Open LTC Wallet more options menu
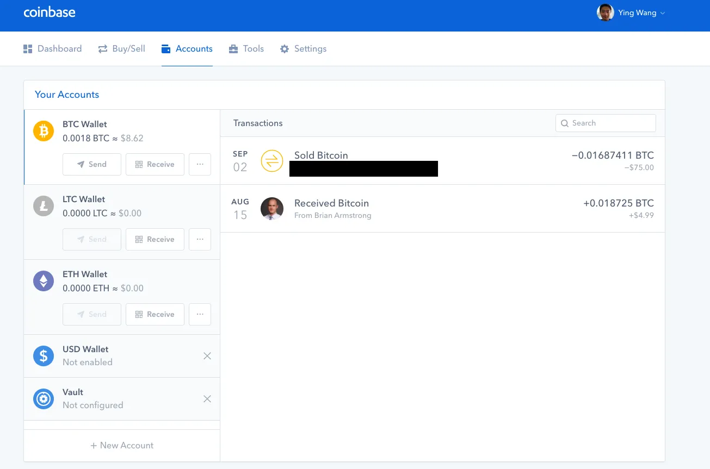 coord(200,239)
